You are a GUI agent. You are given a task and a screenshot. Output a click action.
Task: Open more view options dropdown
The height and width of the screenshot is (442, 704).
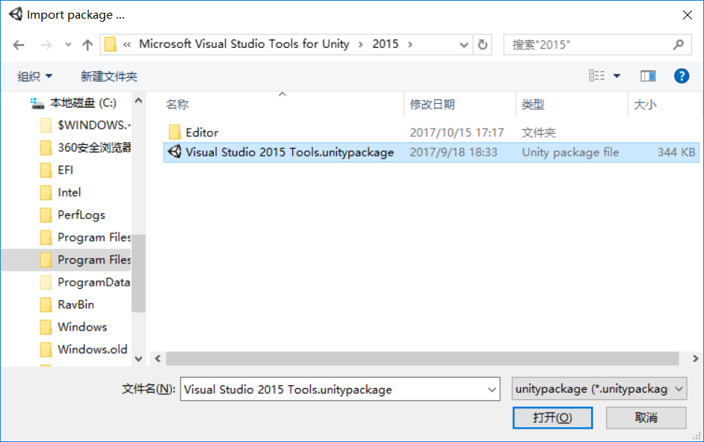point(617,76)
